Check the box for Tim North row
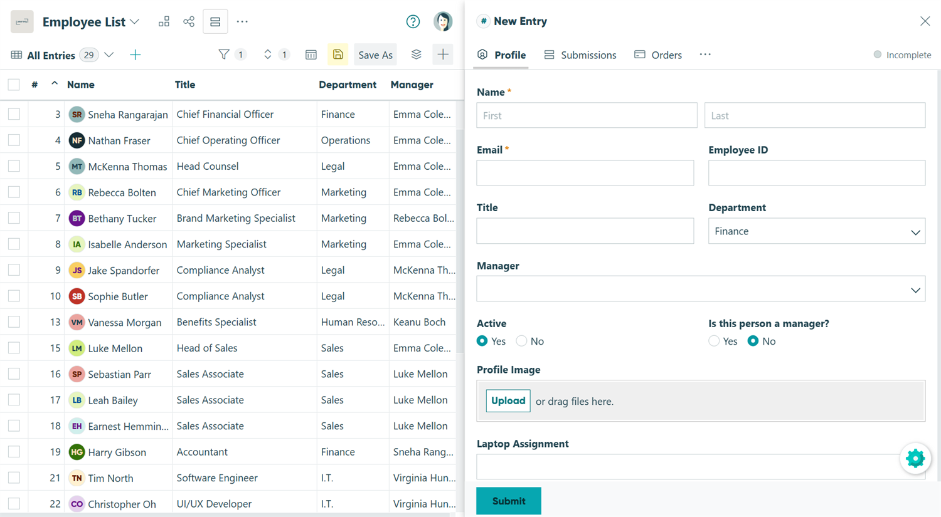 (14, 478)
